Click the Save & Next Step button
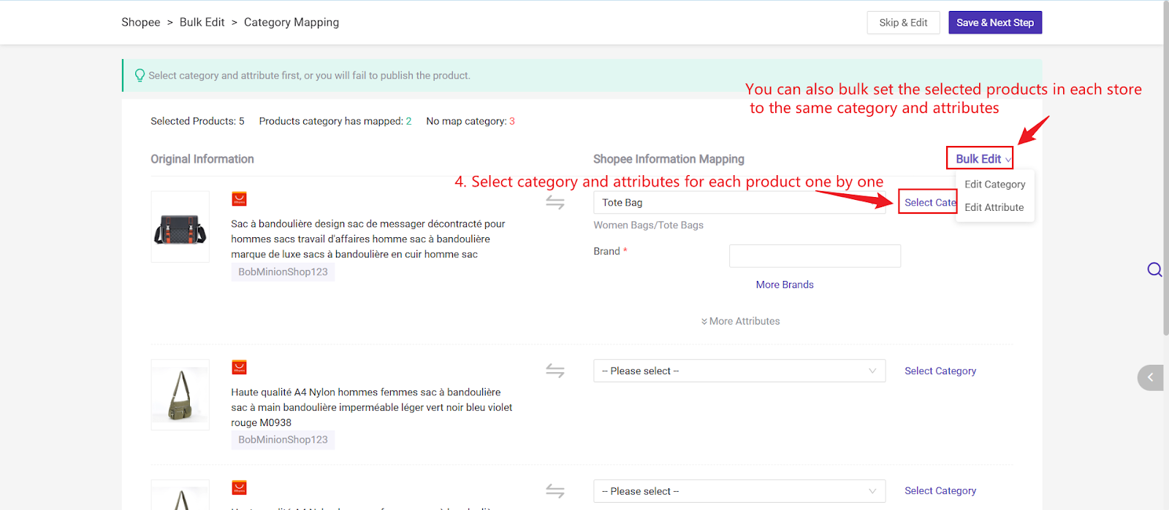 994,22
